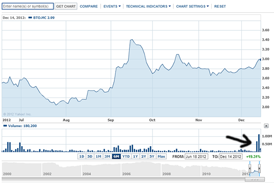Select the 1Y time range

tap(136, 157)
